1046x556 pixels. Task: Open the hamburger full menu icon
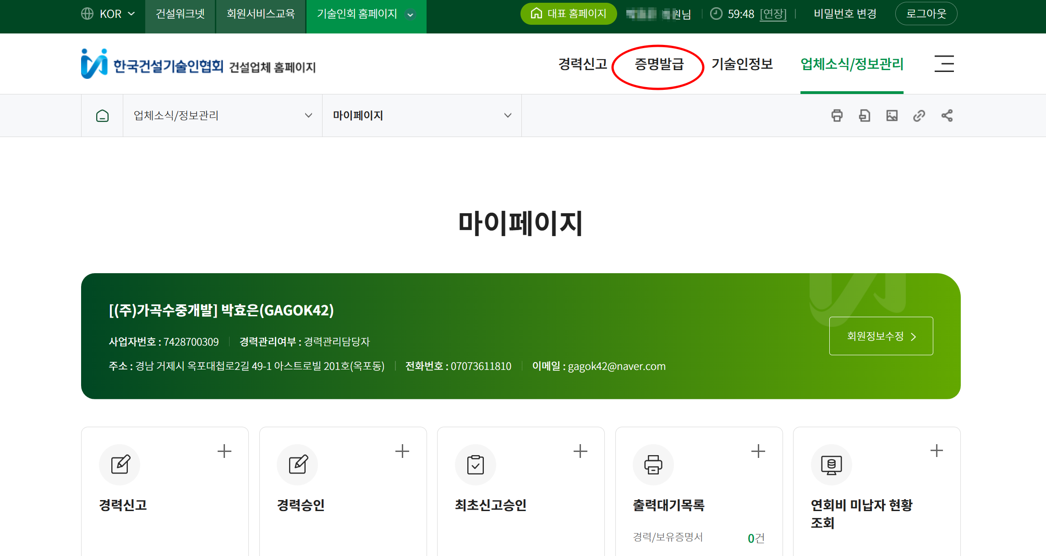tap(944, 64)
